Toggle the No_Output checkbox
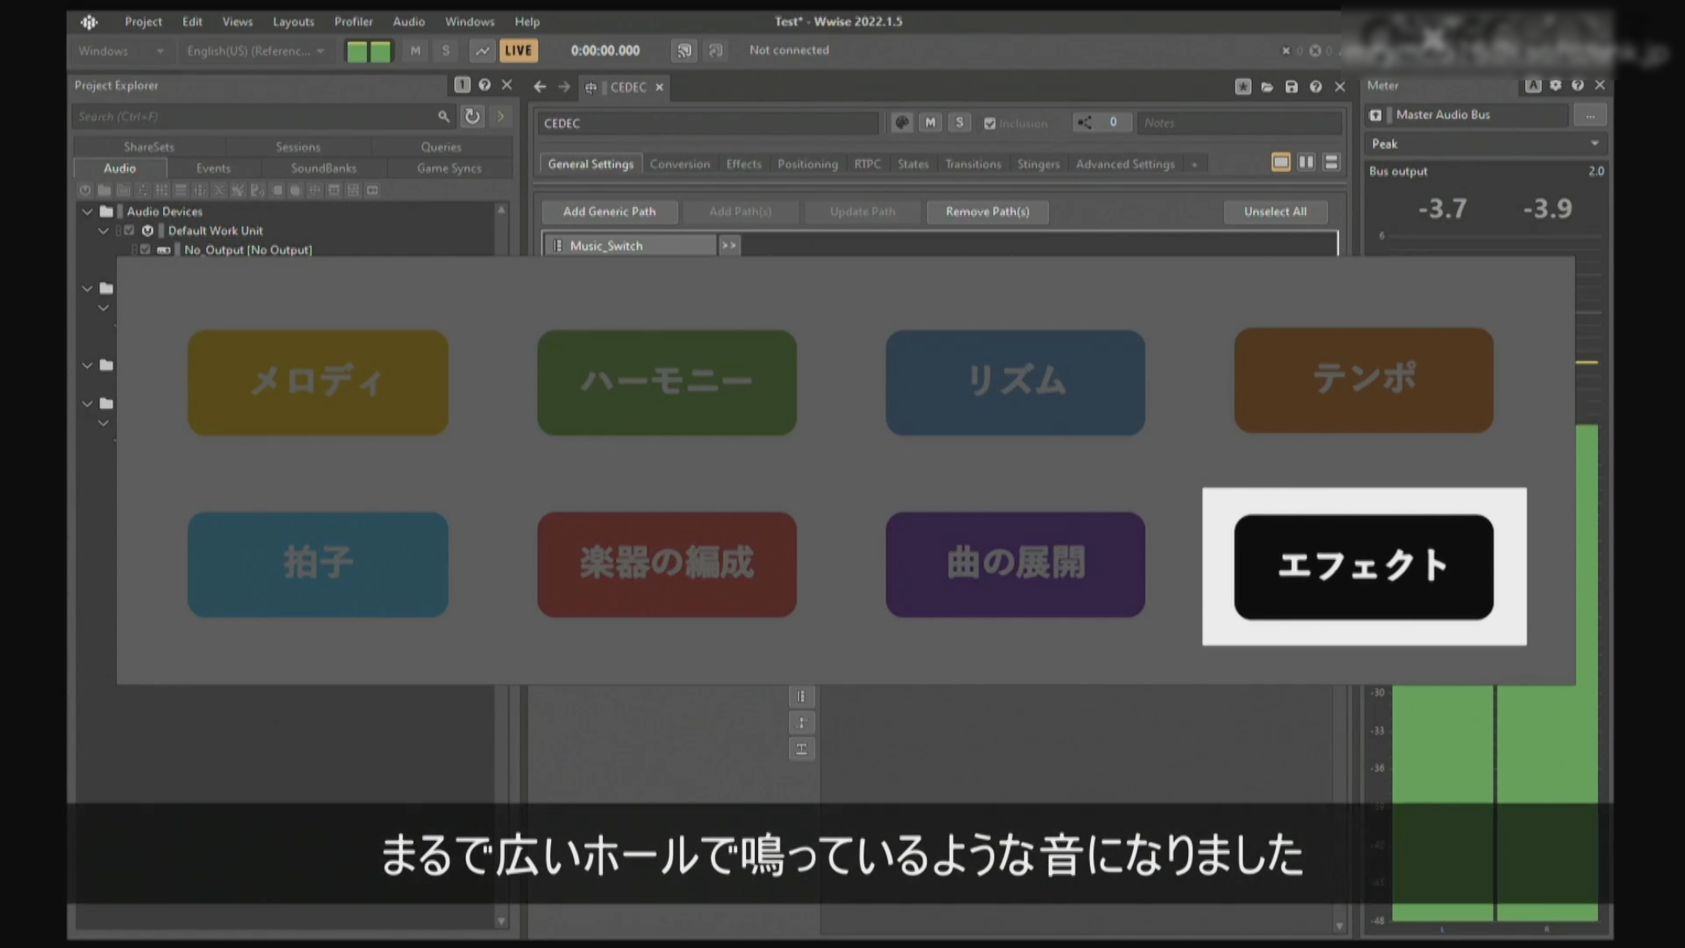This screenshot has height=948, width=1685. [145, 250]
